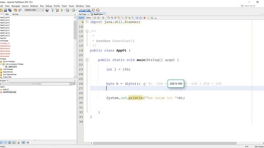Open the Tools menu
Viewport: 264px width, 148px height.
coord(71,6)
